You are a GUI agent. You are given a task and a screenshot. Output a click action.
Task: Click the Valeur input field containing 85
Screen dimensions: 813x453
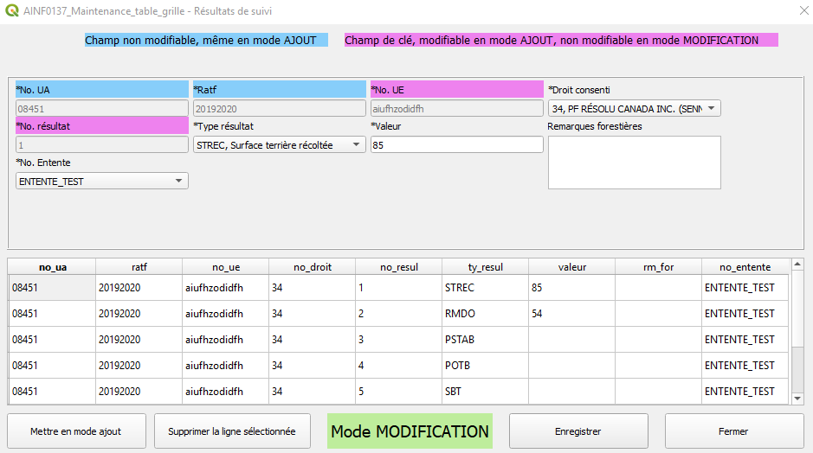tap(457, 145)
